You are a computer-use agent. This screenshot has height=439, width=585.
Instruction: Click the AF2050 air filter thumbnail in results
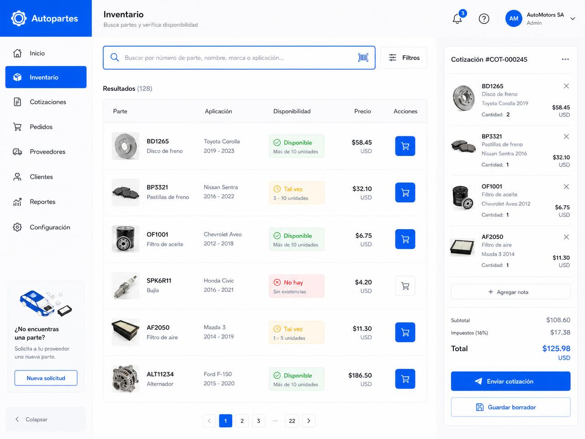tap(126, 332)
